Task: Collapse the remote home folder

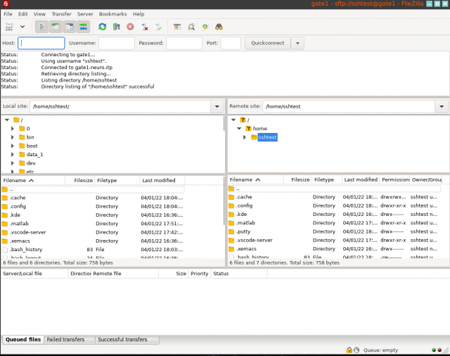Action: [239, 128]
